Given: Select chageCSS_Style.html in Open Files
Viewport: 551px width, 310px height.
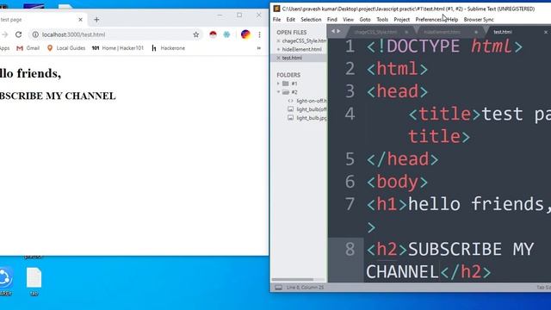Looking at the screenshot, I should (304, 41).
